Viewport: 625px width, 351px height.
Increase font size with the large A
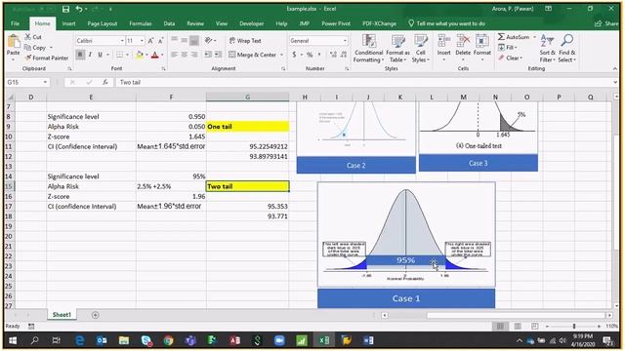pos(150,41)
